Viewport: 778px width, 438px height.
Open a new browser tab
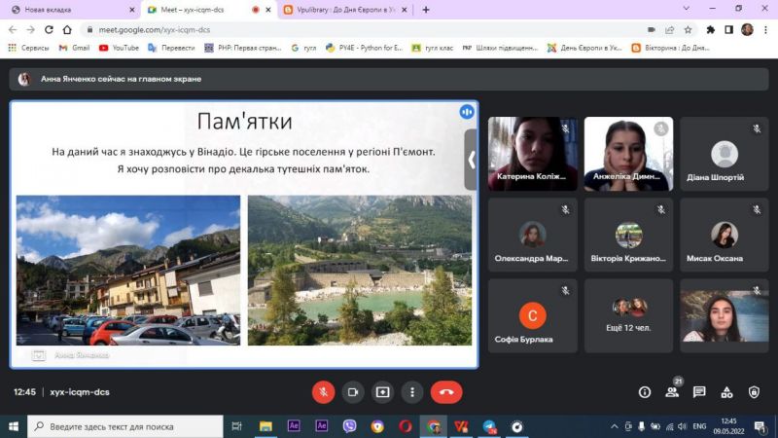tap(426, 10)
